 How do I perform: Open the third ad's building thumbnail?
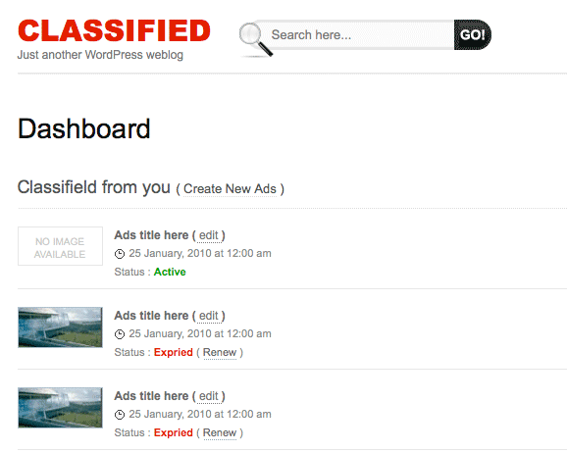pyautogui.click(x=60, y=408)
